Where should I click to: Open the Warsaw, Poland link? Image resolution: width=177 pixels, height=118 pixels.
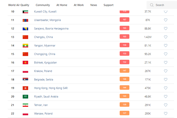pyautogui.click(x=43, y=113)
